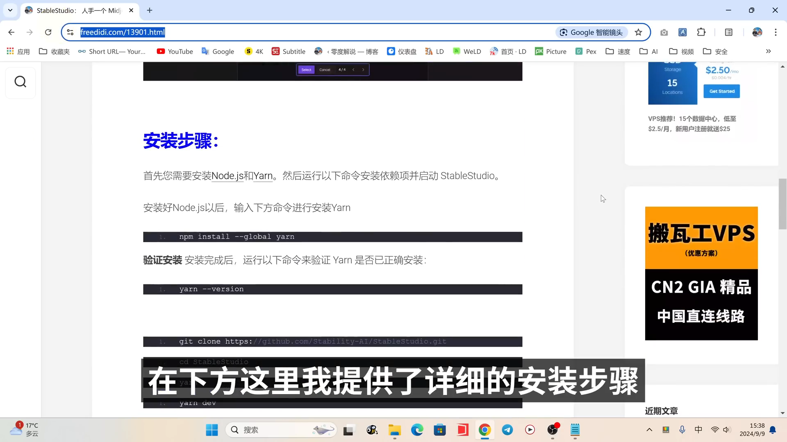Screen dimensions: 787x442
Task: Open Google 智能镜头 lens search
Action: pyautogui.click(x=591, y=32)
